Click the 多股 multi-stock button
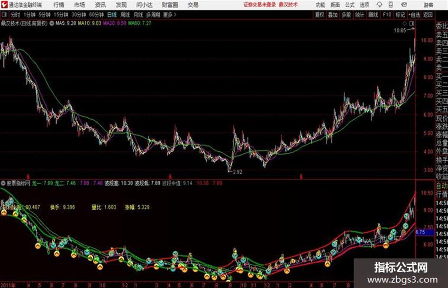This screenshot has width=448, height=288. click(346, 15)
